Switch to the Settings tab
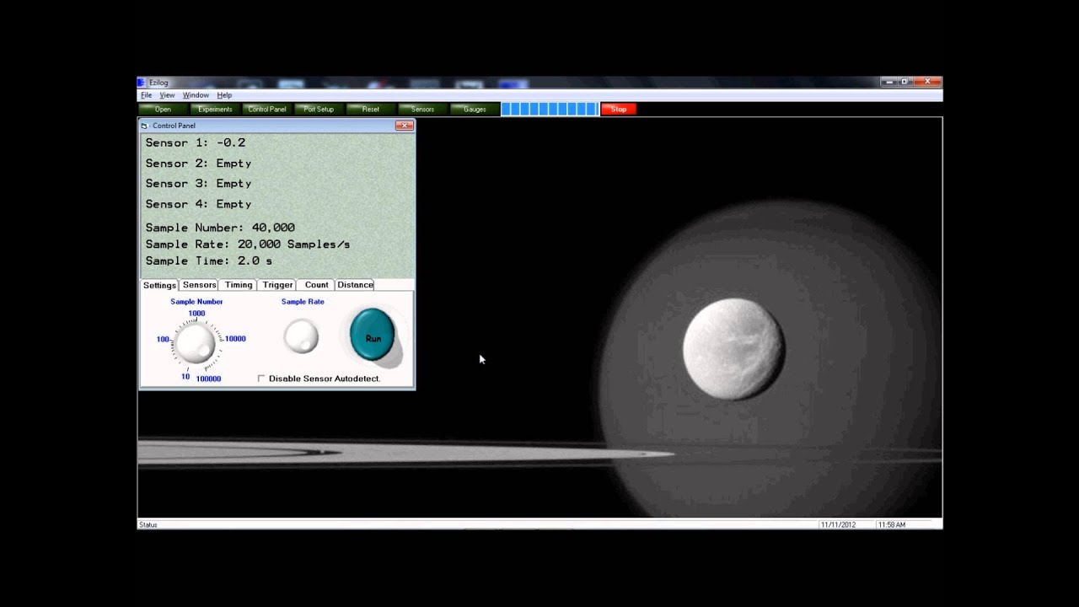The height and width of the screenshot is (607, 1079). click(159, 285)
